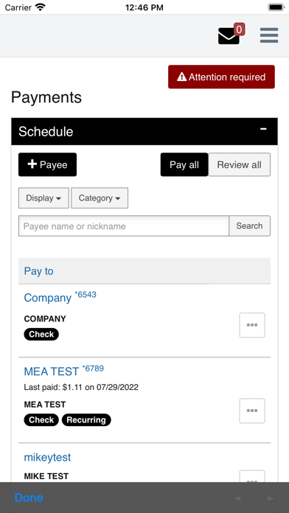Click the Review all button

point(240,164)
